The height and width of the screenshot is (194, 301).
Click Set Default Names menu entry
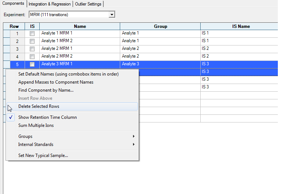(68, 74)
